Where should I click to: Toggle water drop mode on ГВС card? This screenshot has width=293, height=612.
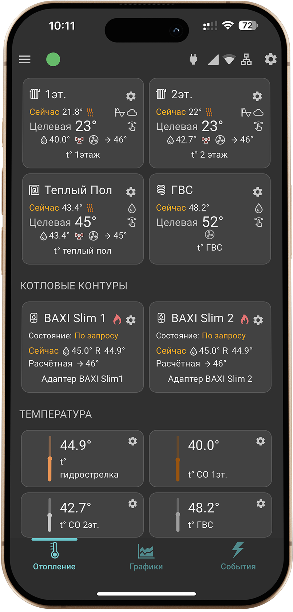[258, 208]
